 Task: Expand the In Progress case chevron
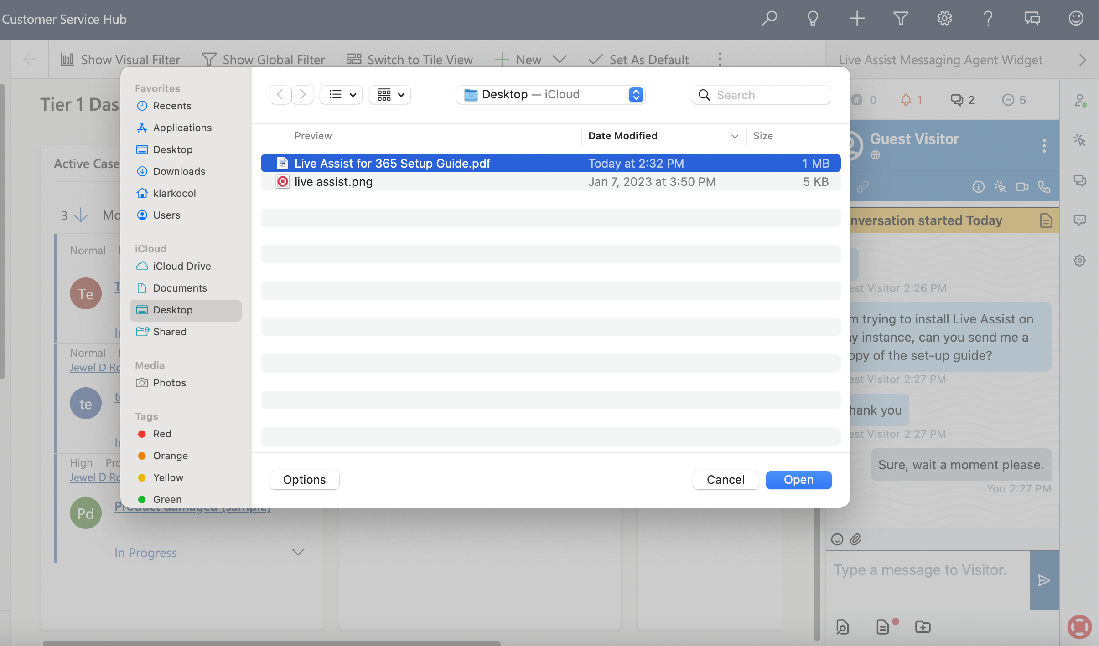click(298, 552)
